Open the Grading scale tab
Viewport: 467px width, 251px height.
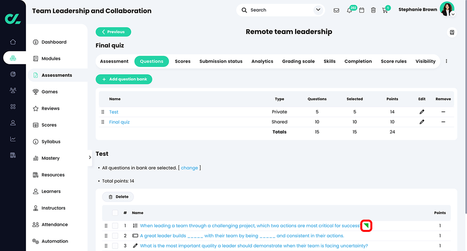tap(298, 61)
